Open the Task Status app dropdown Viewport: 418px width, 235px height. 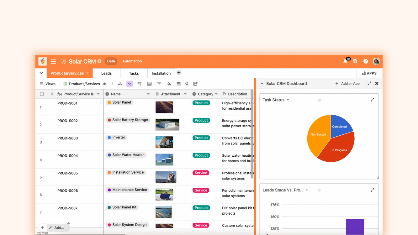coord(288,100)
